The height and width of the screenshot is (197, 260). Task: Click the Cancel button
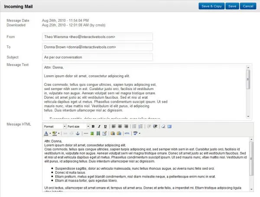coord(247,6)
